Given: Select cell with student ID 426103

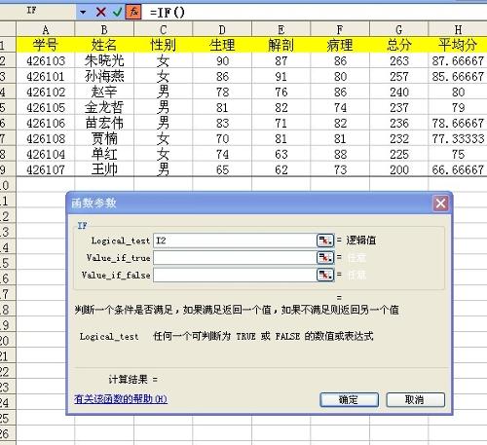Looking at the screenshot, I should (46, 60).
